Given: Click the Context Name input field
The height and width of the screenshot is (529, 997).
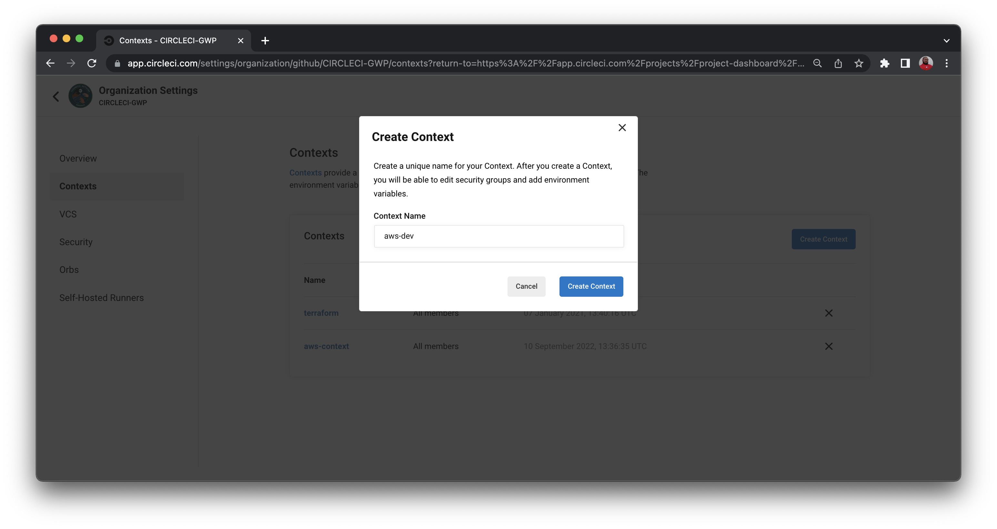Looking at the screenshot, I should 498,236.
